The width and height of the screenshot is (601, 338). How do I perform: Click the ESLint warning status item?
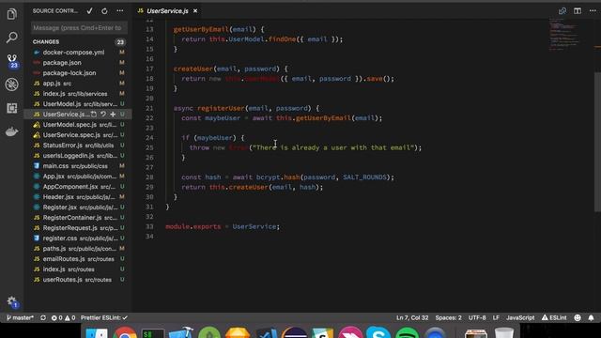click(x=554, y=317)
